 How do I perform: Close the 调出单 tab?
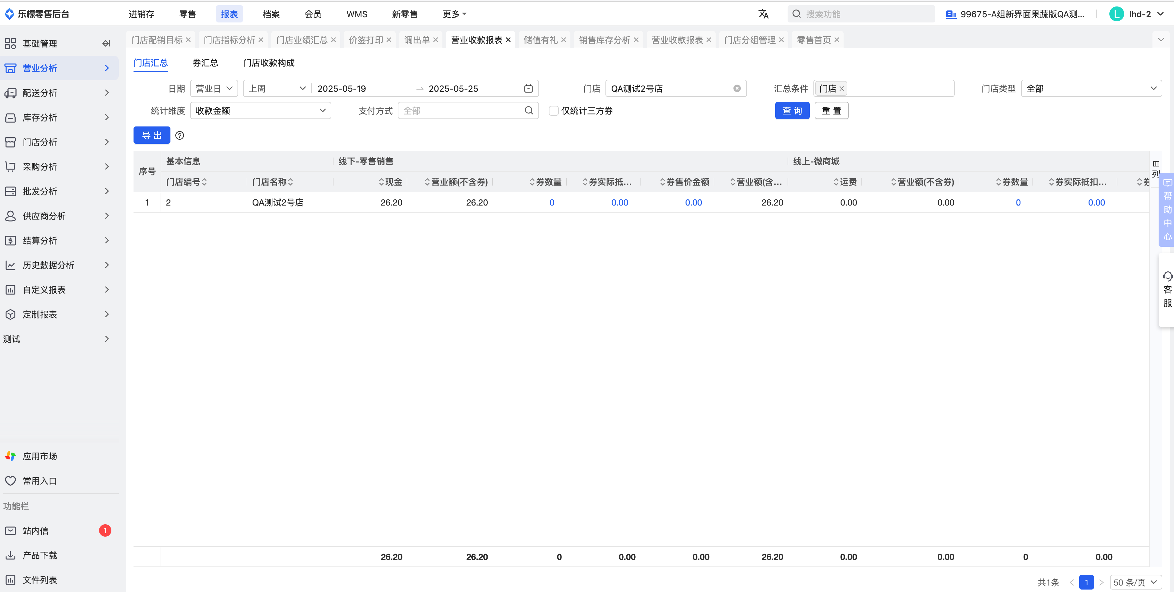(x=436, y=40)
